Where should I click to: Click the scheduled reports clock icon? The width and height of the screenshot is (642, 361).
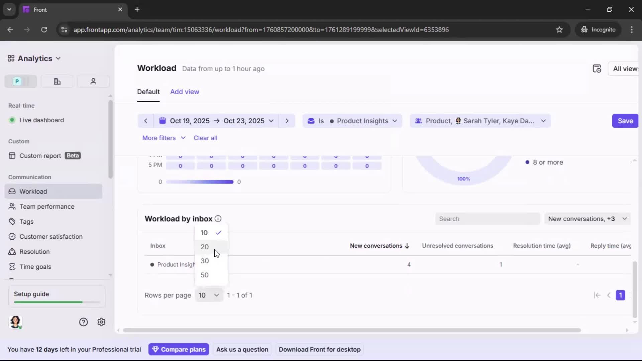pos(597,69)
